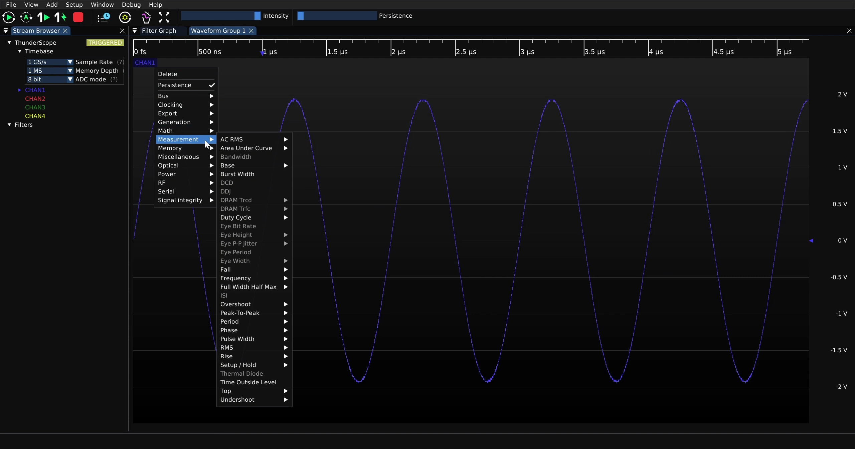Click the auto trigger icon
The image size is (855, 449).
pyautogui.click(x=26, y=17)
